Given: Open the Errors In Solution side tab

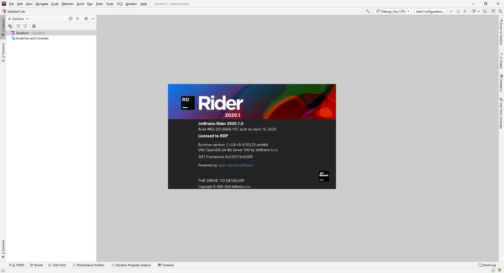Looking at the screenshot, I should (501, 32).
